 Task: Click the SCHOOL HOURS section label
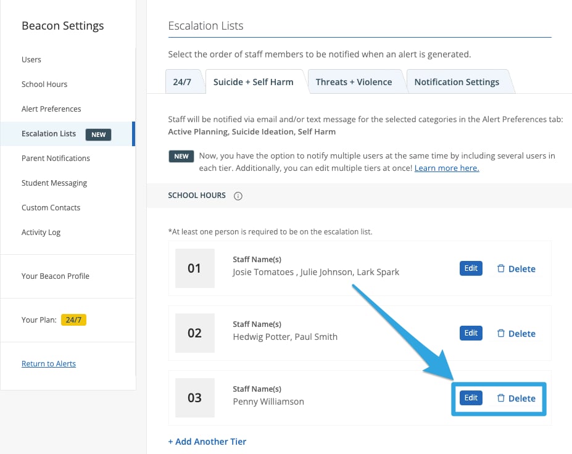coord(197,196)
